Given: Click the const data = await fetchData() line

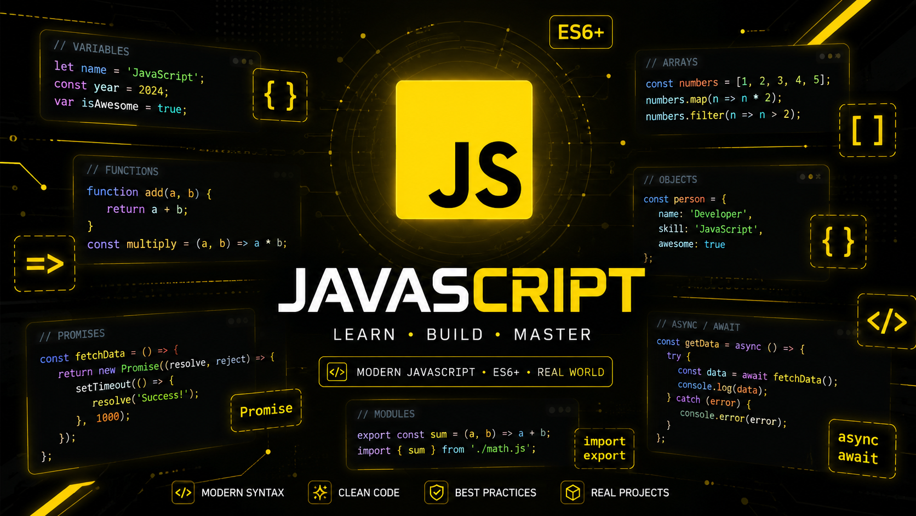Looking at the screenshot, I should tap(758, 375).
